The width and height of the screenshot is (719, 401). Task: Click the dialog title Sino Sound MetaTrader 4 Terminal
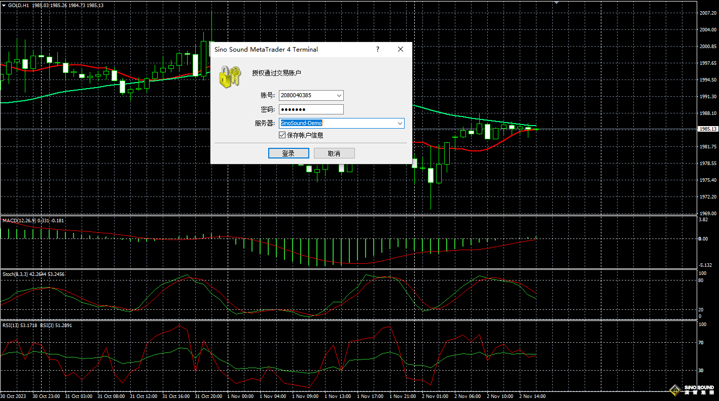point(266,50)
